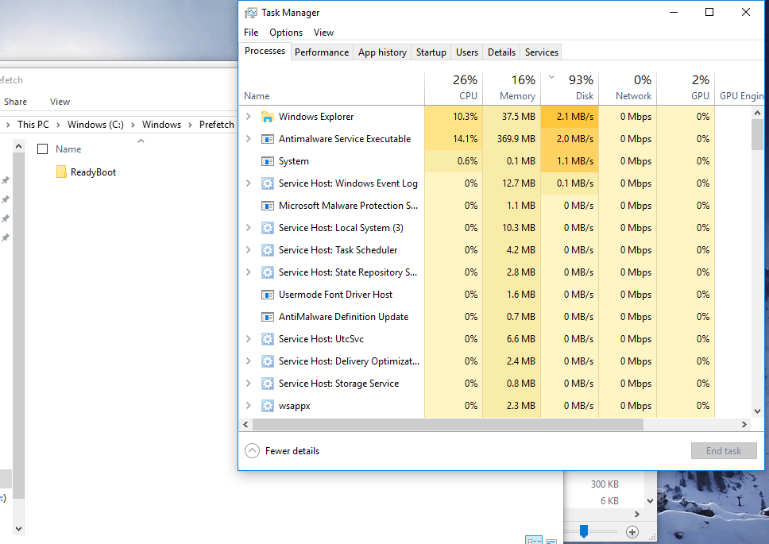Click the Usermode Font Driver Host icon
Screen dimensions: 769x544
[x=268, y=294]
